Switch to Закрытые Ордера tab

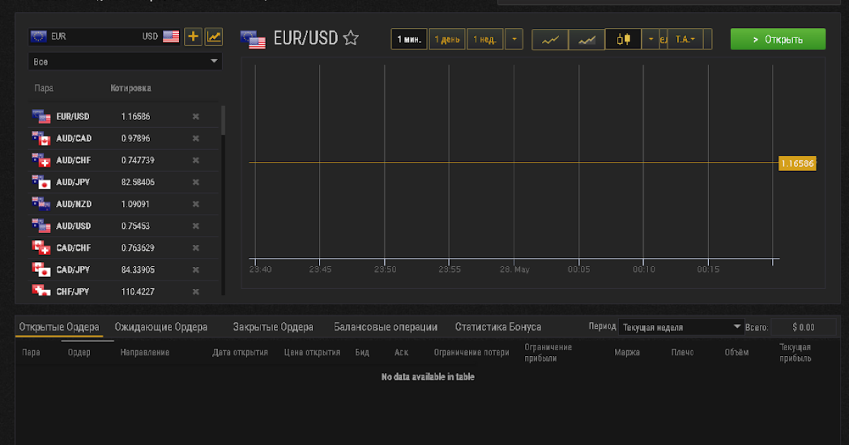coord(273,327)
